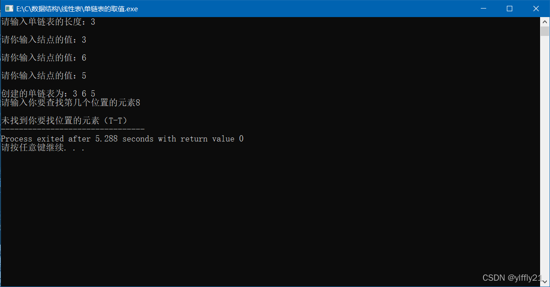Screen dimensions: 550x287
Task: Click the line 创建的单链表为：3 6 5
Action: tap(48, 94)
